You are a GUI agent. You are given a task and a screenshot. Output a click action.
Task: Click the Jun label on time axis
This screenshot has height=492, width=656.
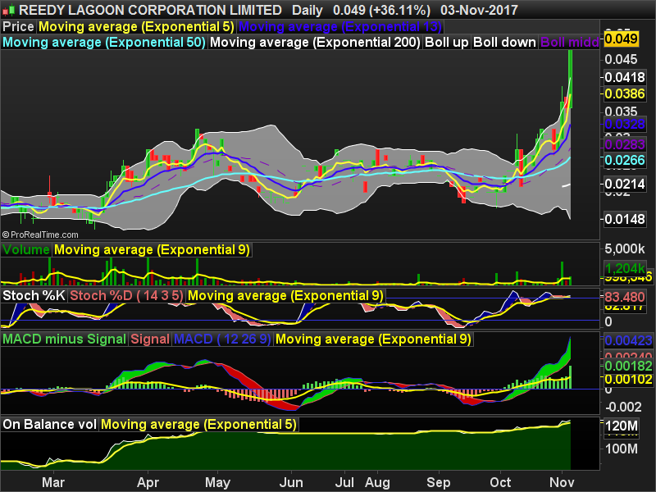point(291,482)
